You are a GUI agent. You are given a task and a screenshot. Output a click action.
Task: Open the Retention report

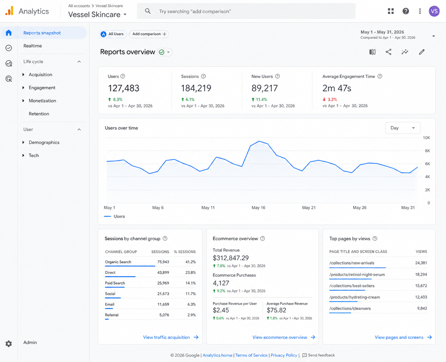39,114
